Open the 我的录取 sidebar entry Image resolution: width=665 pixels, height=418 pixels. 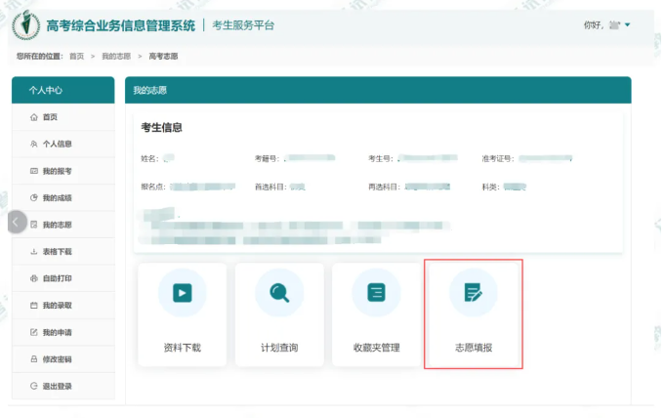(x=63, y=305)
